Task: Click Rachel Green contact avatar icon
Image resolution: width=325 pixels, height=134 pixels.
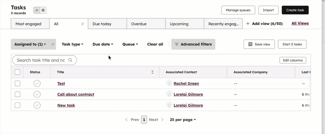Action: 169,83
